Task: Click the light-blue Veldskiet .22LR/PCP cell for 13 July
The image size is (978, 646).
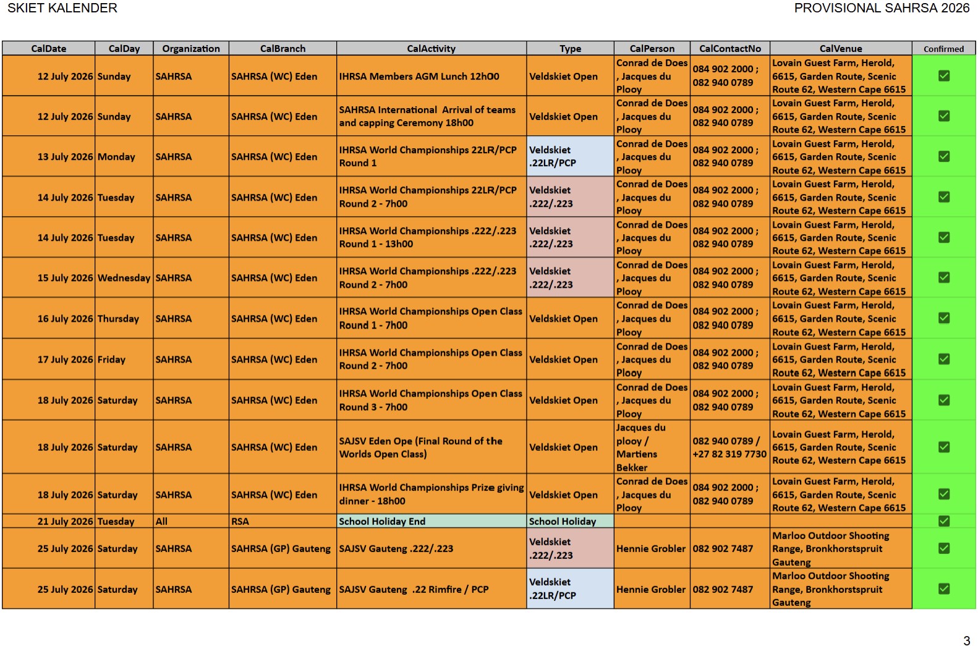Action: (569, 157)
